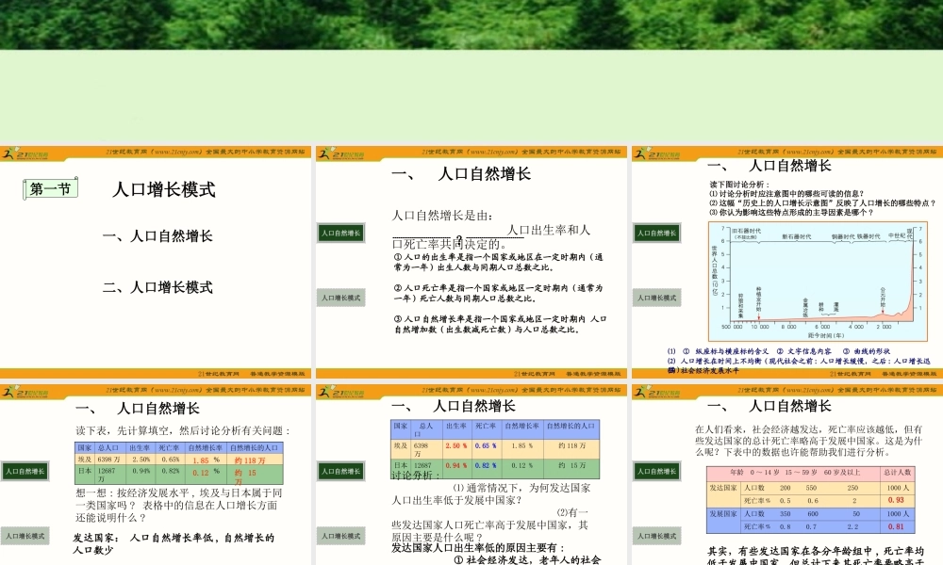
Task: Click the bold line 发达国家人口出生率低的原因主要有：
Action: point(478,548)
